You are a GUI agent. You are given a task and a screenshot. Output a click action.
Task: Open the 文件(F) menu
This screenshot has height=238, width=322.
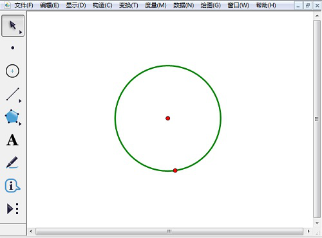pos(24,5)
